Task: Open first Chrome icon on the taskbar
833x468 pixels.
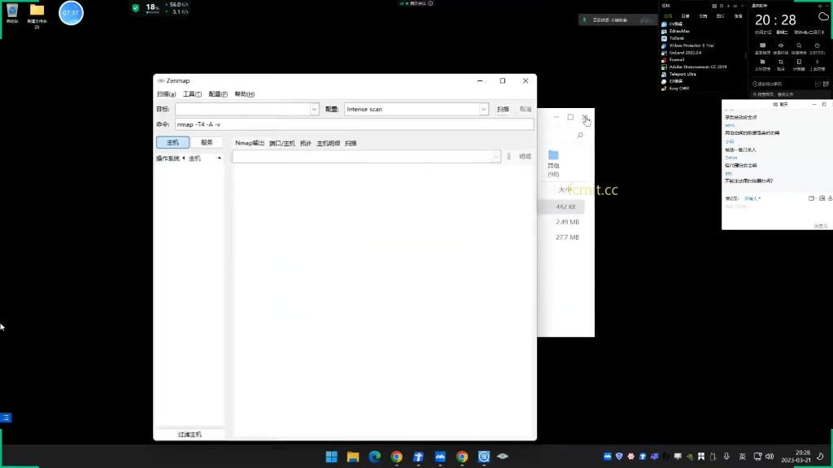Action: (396, 457)
